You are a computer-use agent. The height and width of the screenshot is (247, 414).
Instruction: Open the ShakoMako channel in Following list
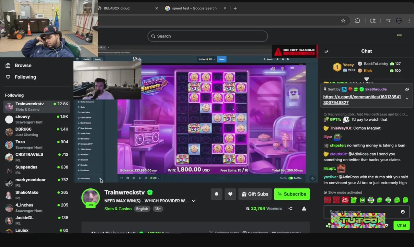point(37,195)
